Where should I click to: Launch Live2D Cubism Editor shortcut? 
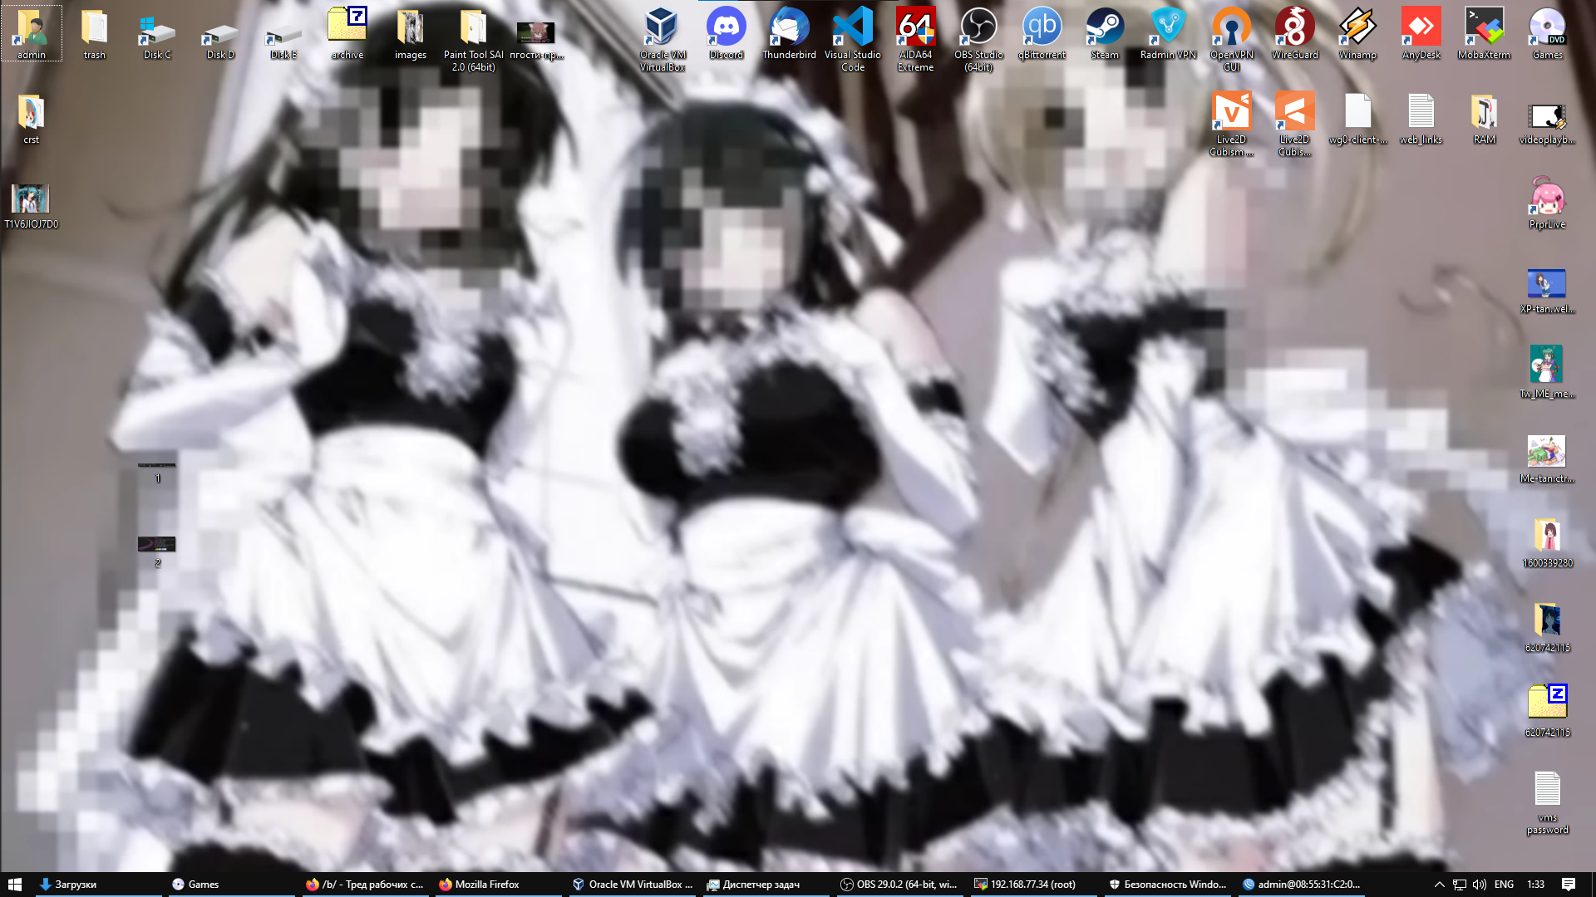tap(1295, 124)
